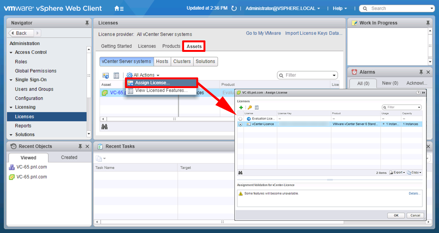This screenshot has width=439, height=233.
Task: Pin the Work In Progress panel
Action: 428,23
